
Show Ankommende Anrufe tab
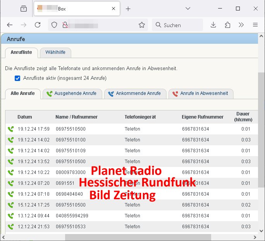[x=135, y=93]
